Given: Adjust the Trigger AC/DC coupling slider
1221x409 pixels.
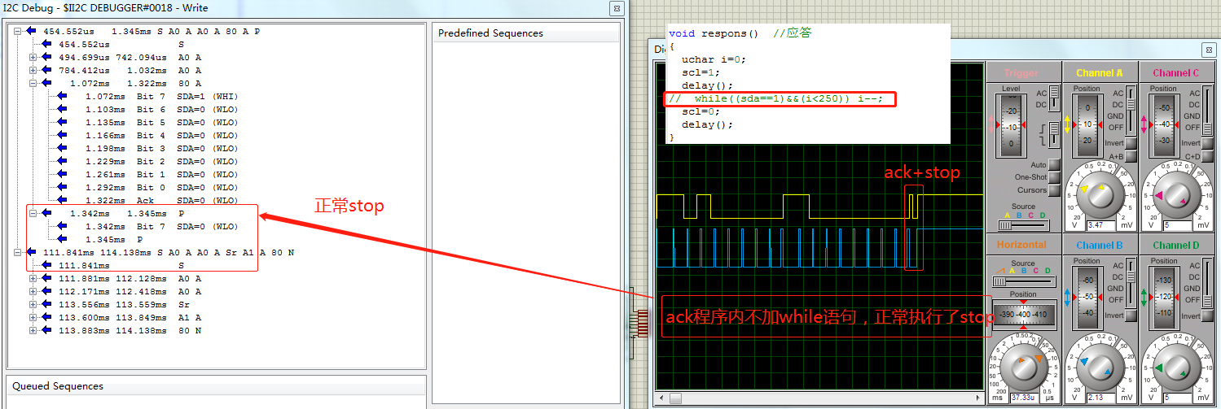Looking at the screenshot, I should pos(1055,98).
